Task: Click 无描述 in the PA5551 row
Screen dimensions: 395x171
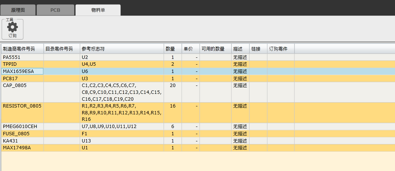Action: click(240, 57)
